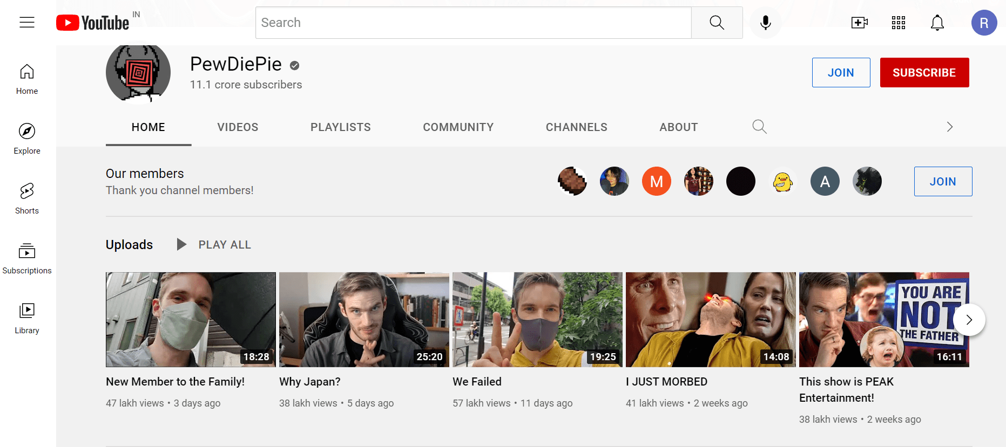Click the Search input field
The image size is (1006, 447).
point(474,23)
